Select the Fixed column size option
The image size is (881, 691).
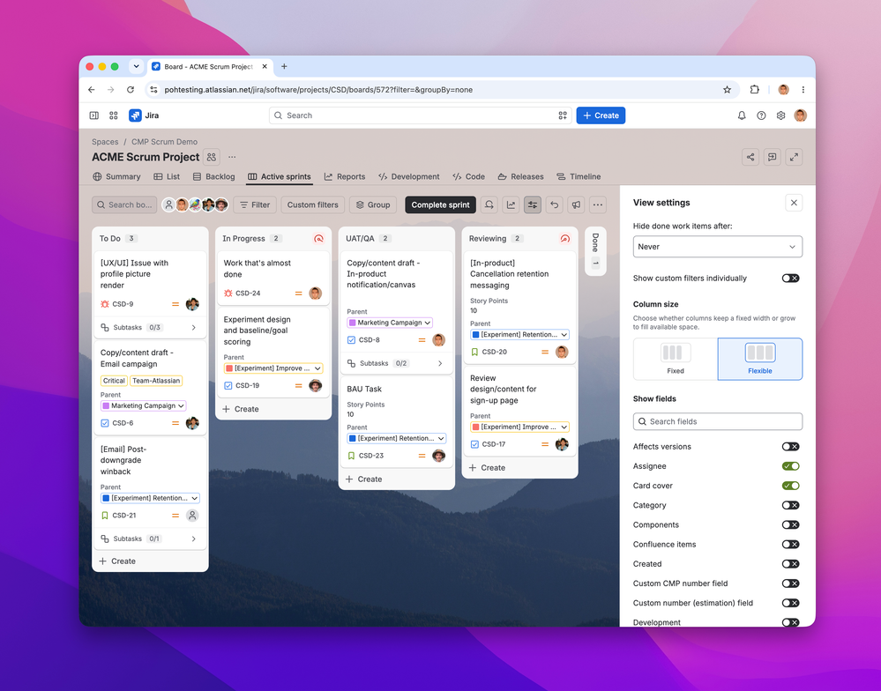[676, 359]
